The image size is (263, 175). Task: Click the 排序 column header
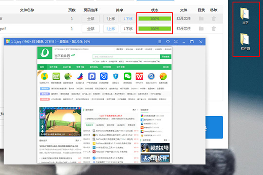point(119,10)
